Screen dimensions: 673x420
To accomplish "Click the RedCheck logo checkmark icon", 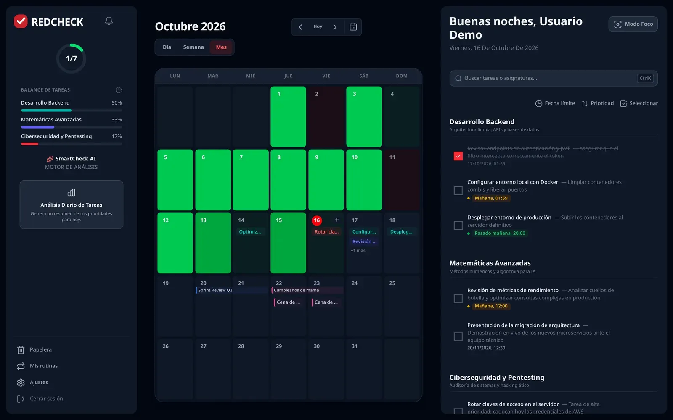I will [x=21, y=21].
